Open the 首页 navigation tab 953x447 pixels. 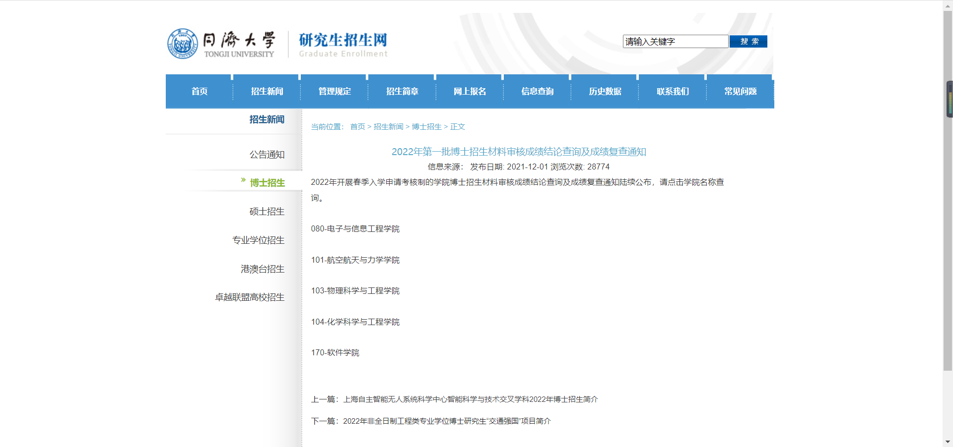pos(200,91)
